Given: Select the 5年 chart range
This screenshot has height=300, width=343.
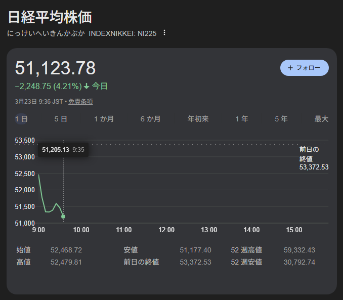Looking at the screenshot, I should [x=281, y=119].
